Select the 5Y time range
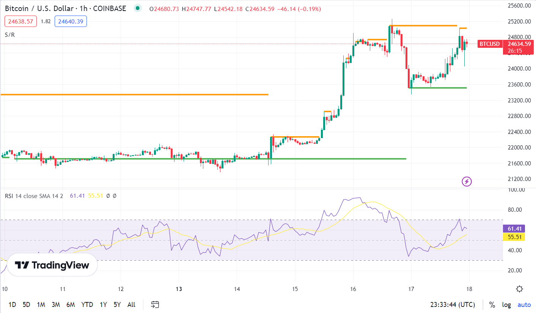Image resolution: width=536 pixels, height=313 pixels. pos(117,305)
